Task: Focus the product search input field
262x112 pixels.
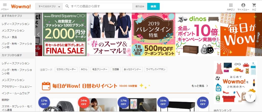Action: (x=97, y=6)
